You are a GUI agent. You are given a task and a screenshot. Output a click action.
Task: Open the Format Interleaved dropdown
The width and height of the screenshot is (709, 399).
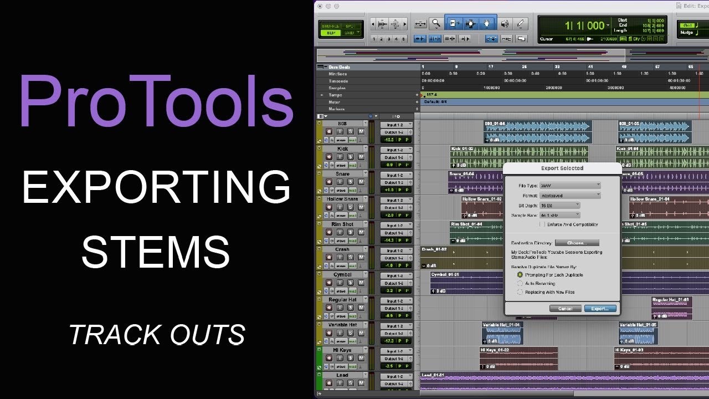tap(570, 196)
